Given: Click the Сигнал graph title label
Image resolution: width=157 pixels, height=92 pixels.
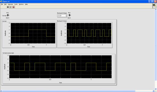Looking at the screenshot, I should (4, 21).
